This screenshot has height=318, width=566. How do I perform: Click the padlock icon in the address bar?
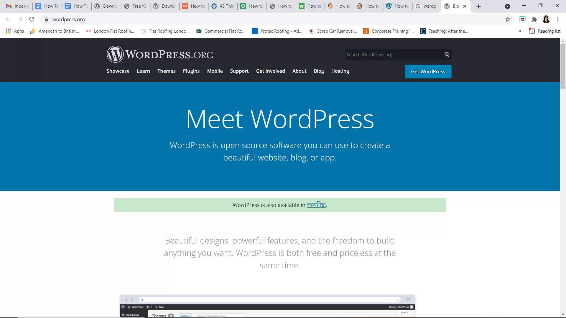[x=46, y=19]
